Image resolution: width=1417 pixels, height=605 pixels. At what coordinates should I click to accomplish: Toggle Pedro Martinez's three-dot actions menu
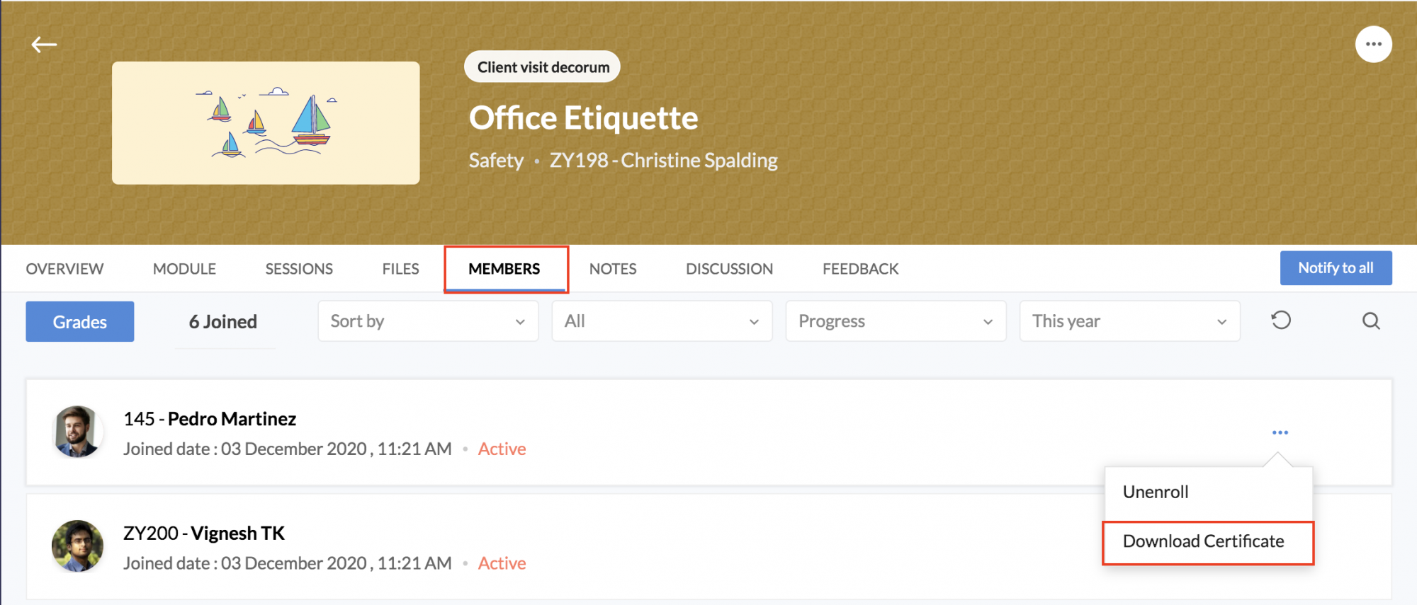(1280, 432)
